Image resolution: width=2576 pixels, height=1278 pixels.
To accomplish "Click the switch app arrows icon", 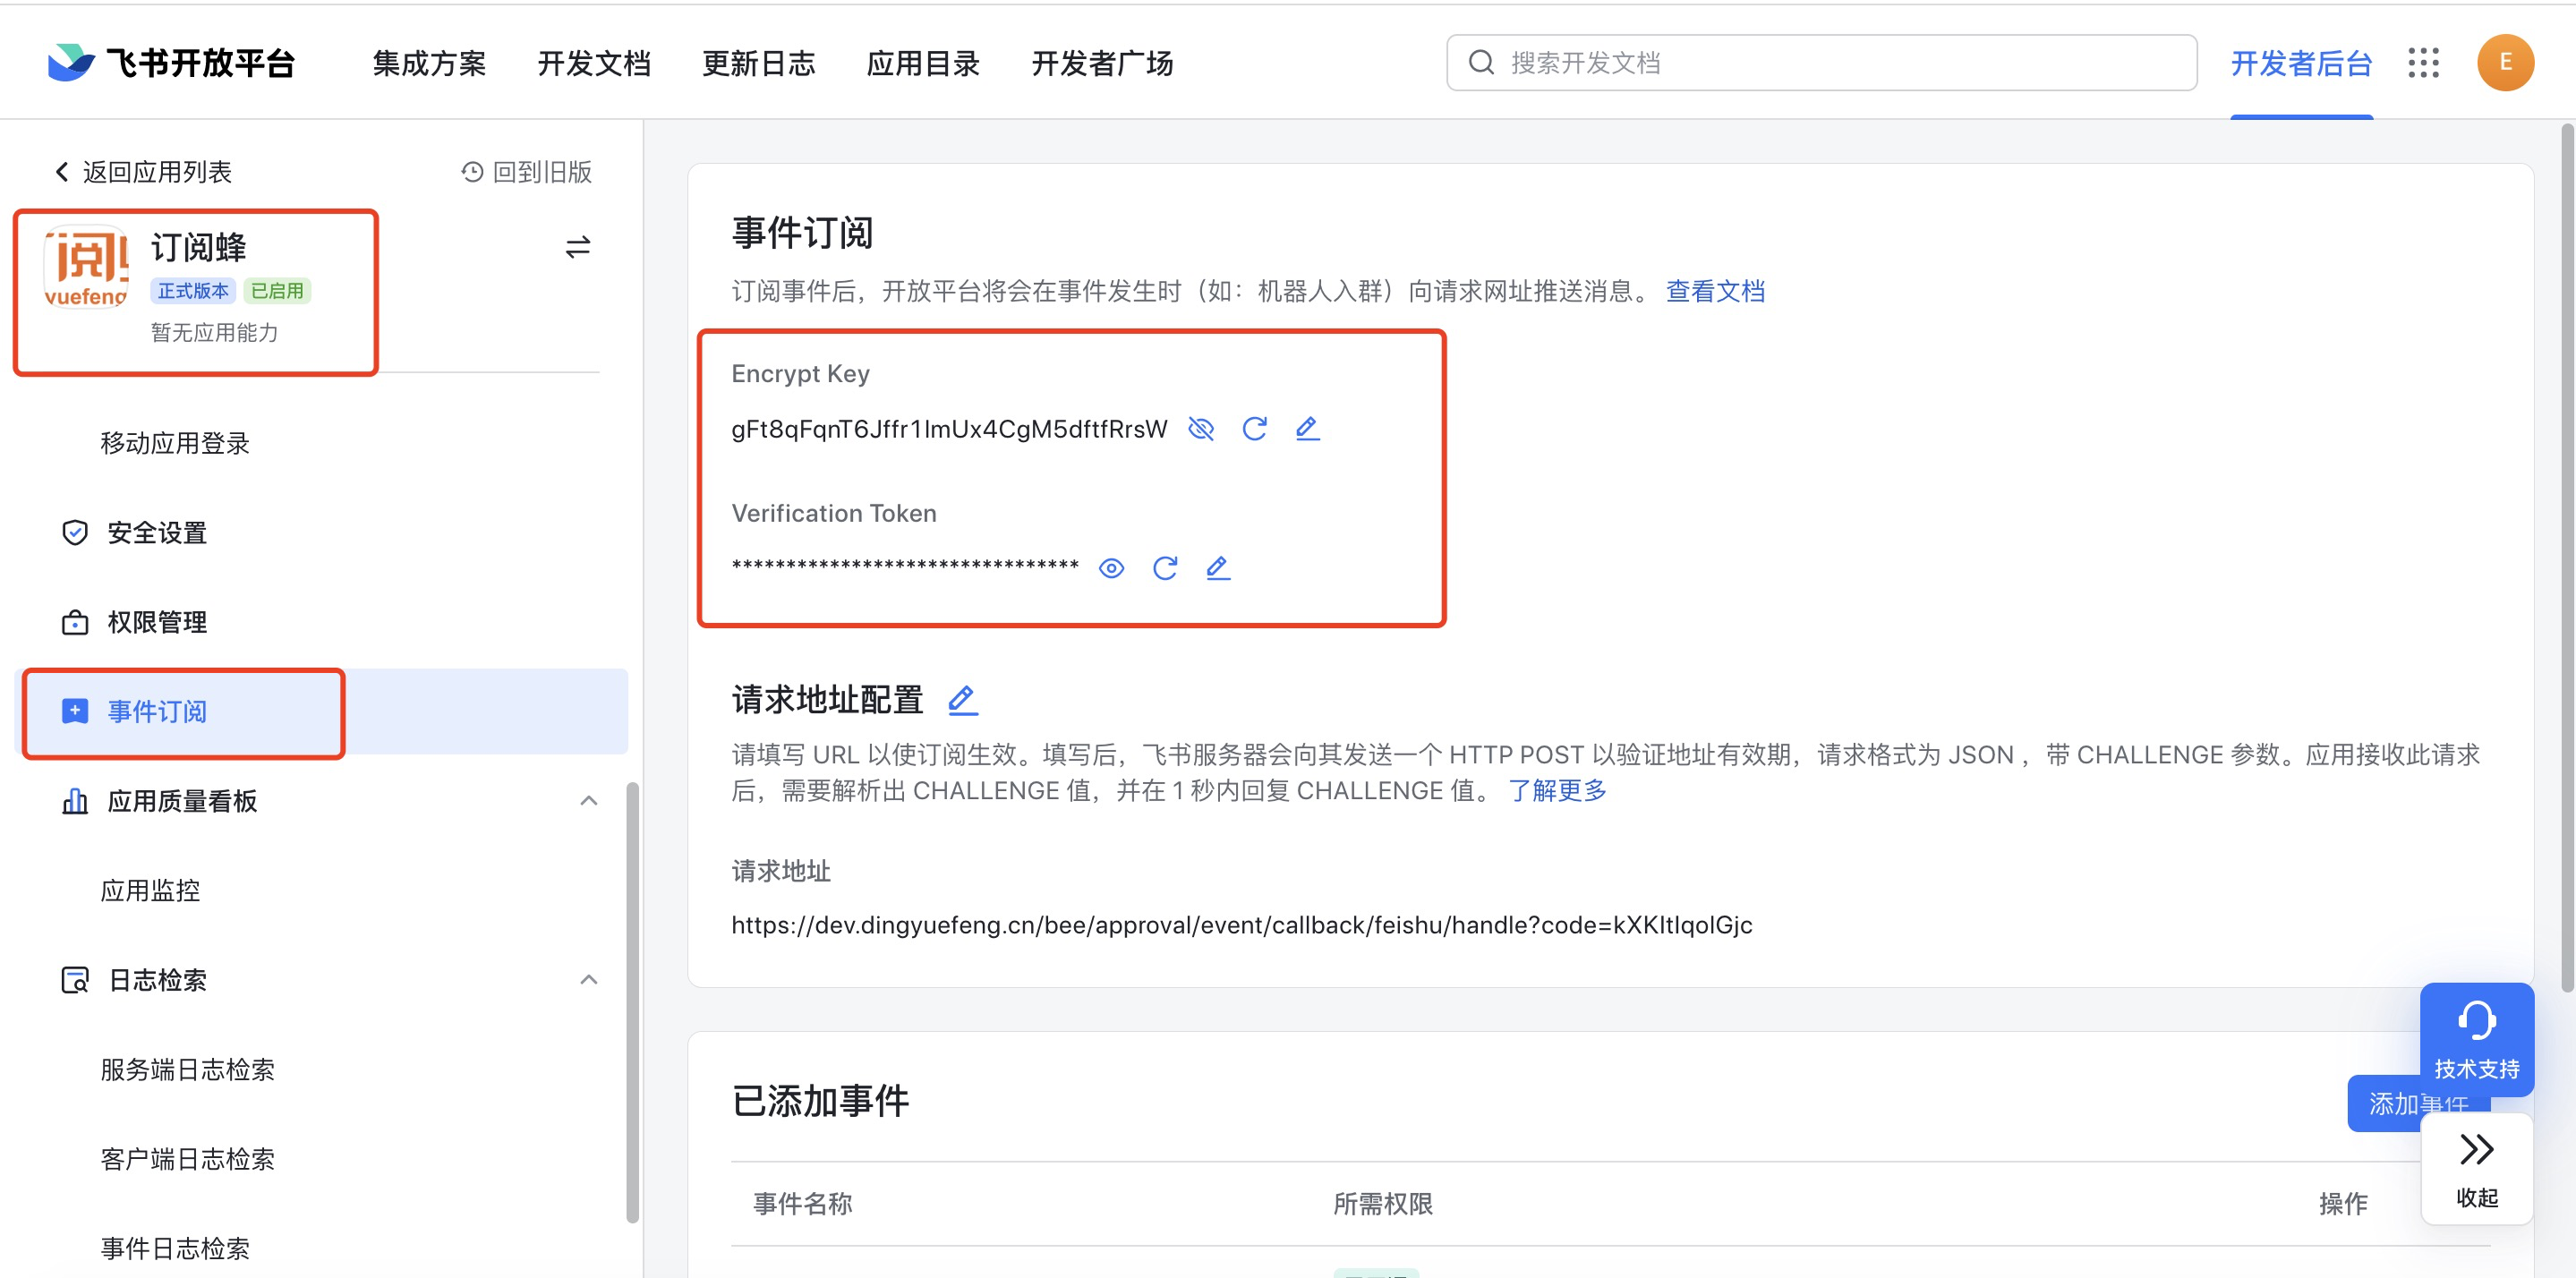I will tap(578, 247).
